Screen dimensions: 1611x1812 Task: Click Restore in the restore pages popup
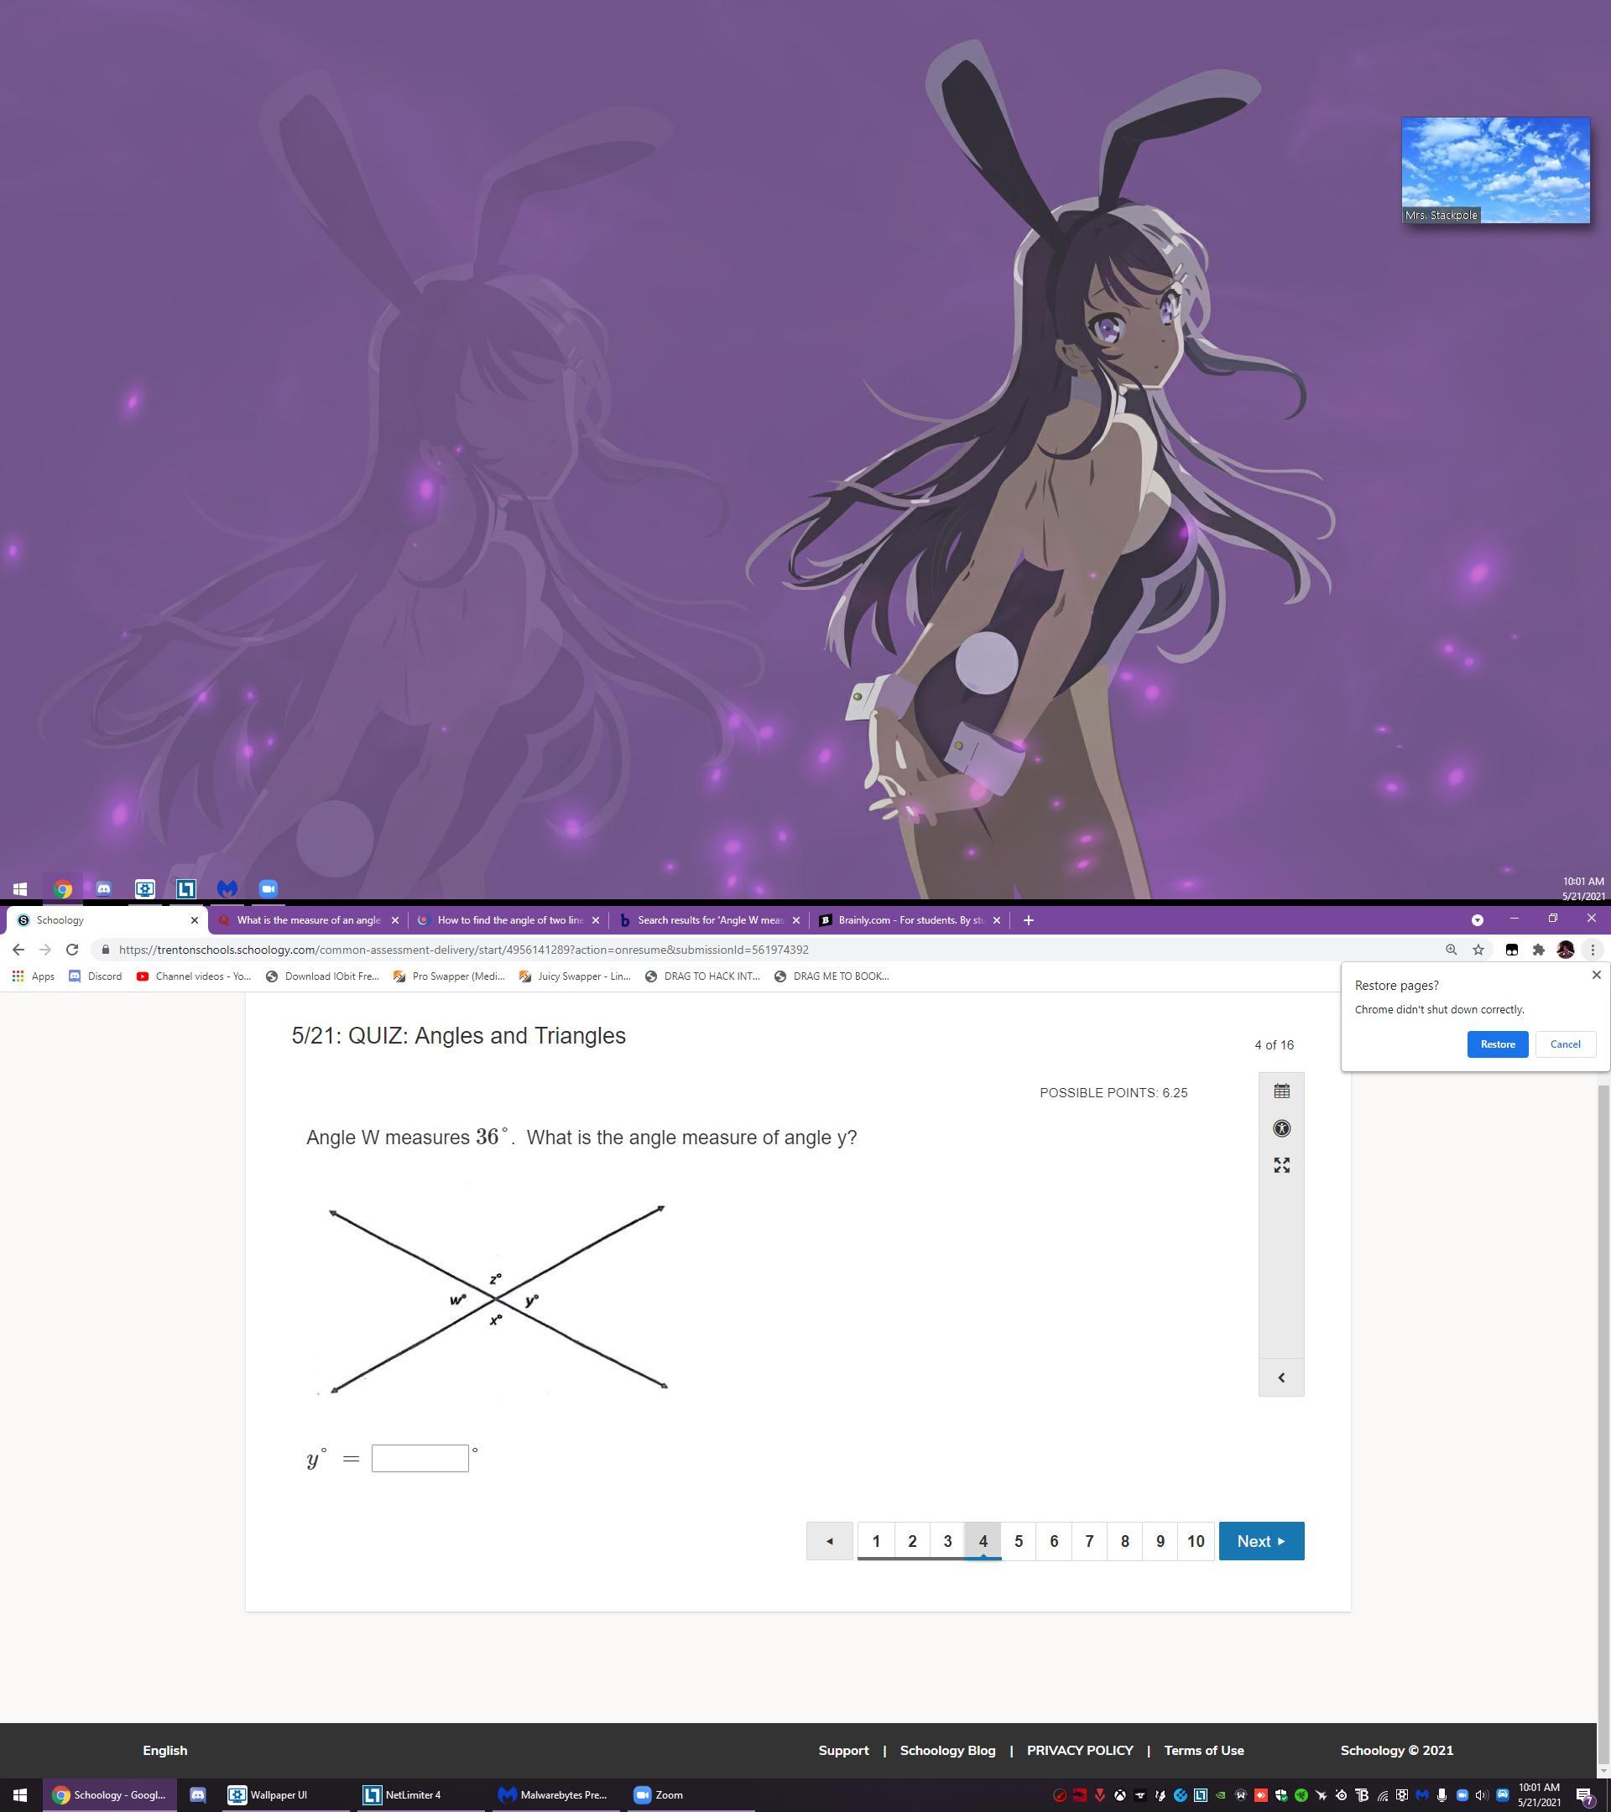[x=1497, y=1044]
